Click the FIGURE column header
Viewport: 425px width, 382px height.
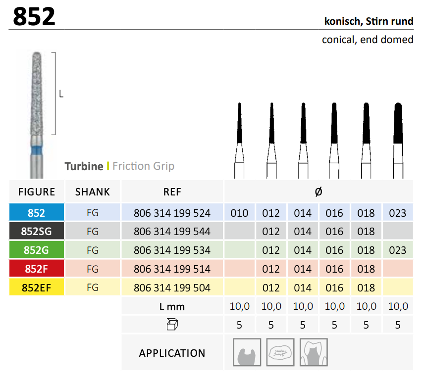37,191
